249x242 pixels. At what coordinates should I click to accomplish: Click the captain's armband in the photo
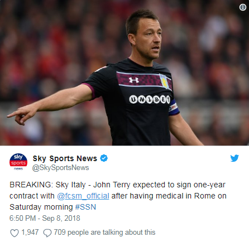point(174,108)
